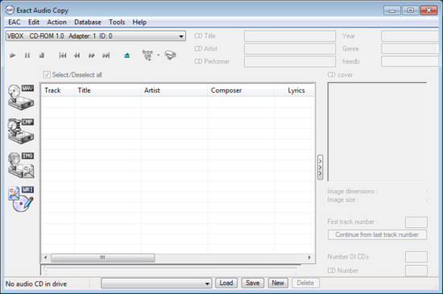Eject the CD with eject icon

tap(126, 56)
